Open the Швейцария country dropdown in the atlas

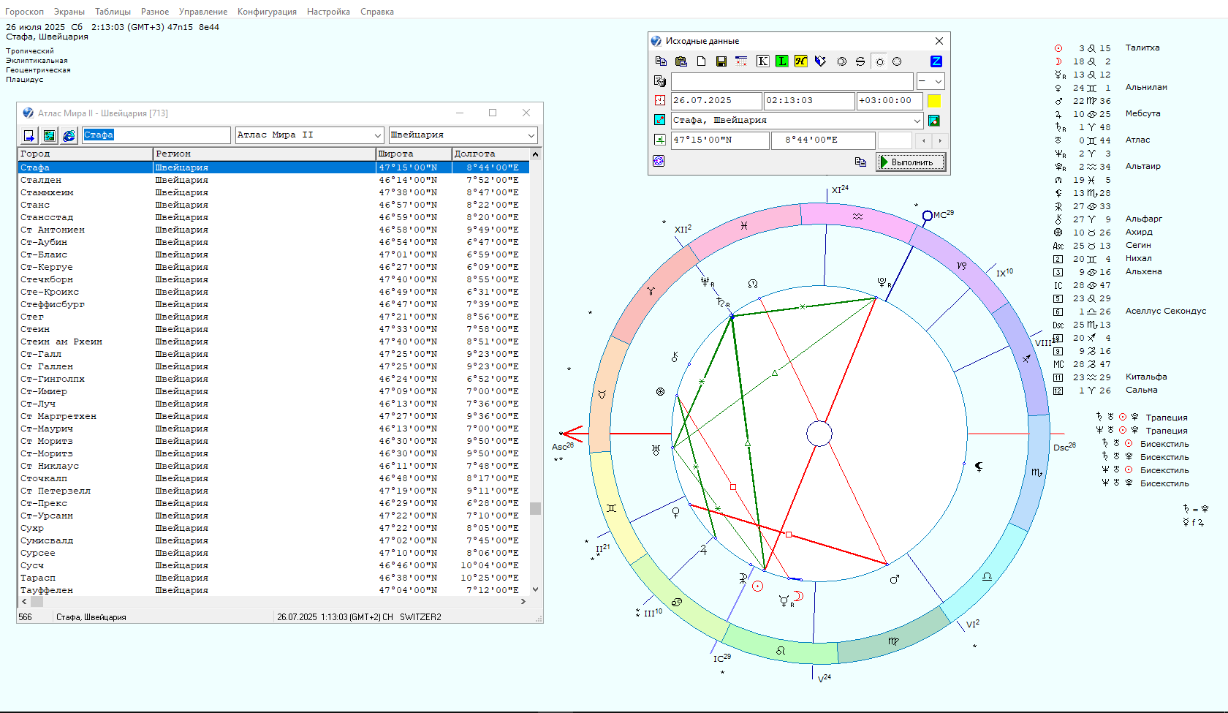point(531,135)
